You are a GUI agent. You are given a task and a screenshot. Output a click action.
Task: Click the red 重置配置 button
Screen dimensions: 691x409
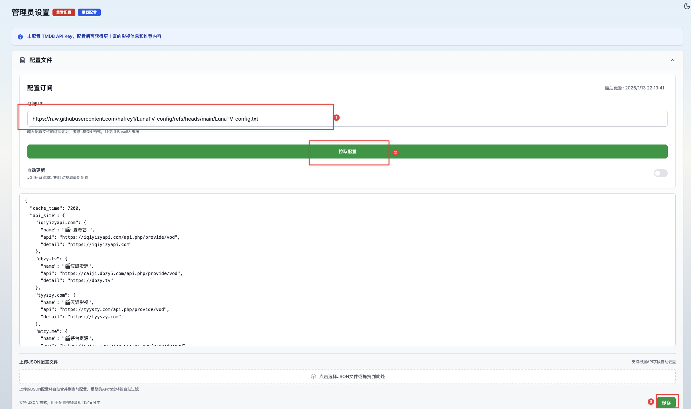[64, 12]
